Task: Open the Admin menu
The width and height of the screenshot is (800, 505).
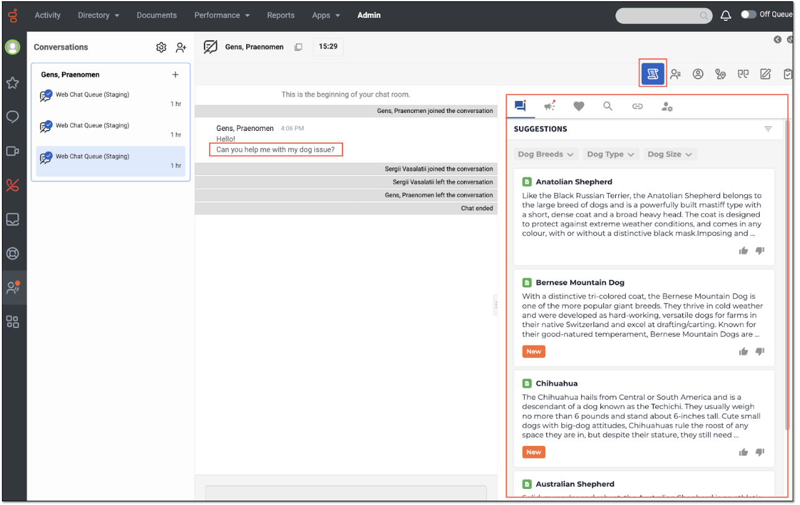Action: 369,16
